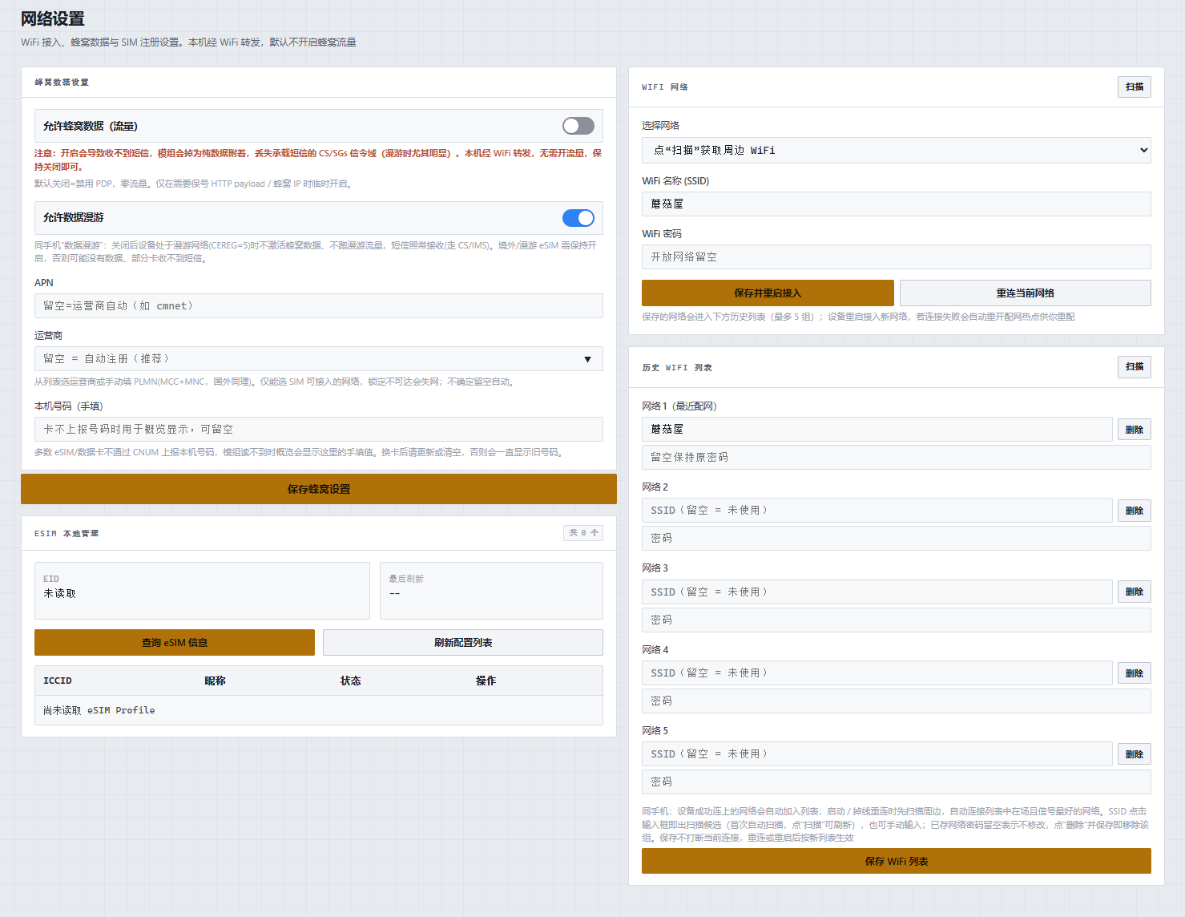Click the 网络 2 密码 field
1185x917 pixels.
pos(897,539)
